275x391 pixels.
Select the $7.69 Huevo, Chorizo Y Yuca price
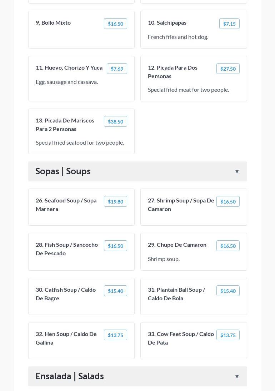click(x=117, y=69)
